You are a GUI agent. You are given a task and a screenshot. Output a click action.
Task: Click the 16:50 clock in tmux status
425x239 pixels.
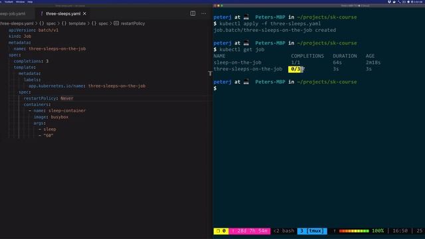click(400, 231)
